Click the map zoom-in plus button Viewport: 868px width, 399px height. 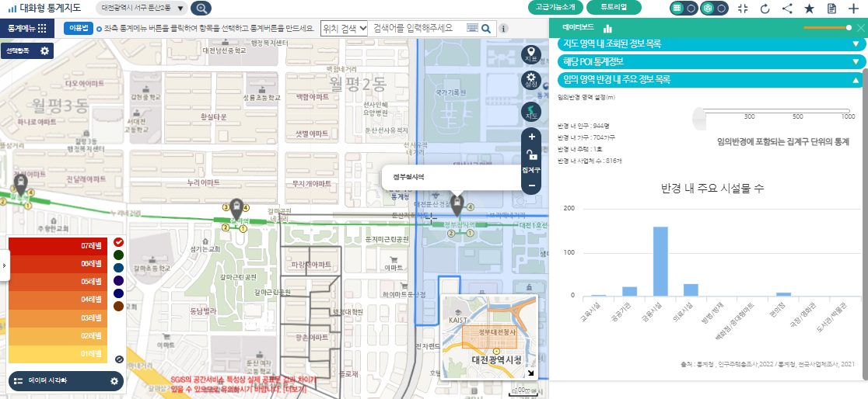coord(531,137)
